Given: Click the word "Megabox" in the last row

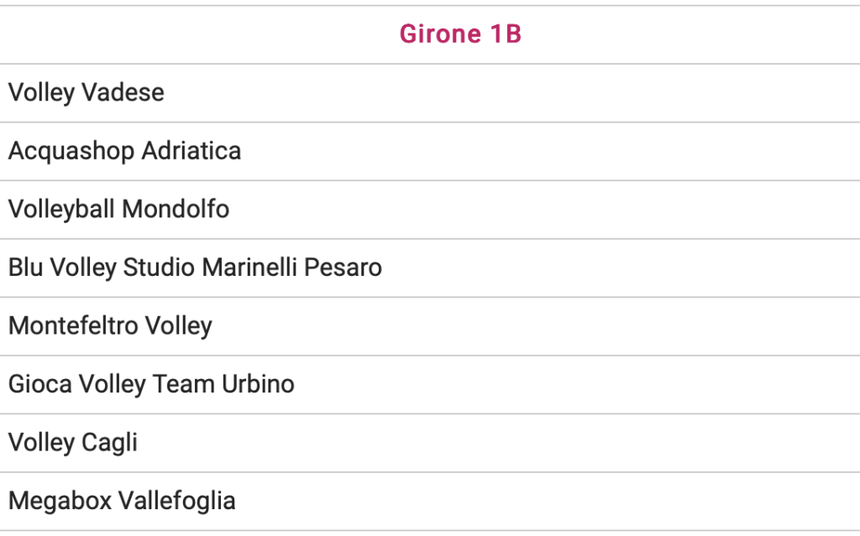Looking at the screenshot, I should coord(59,501).
